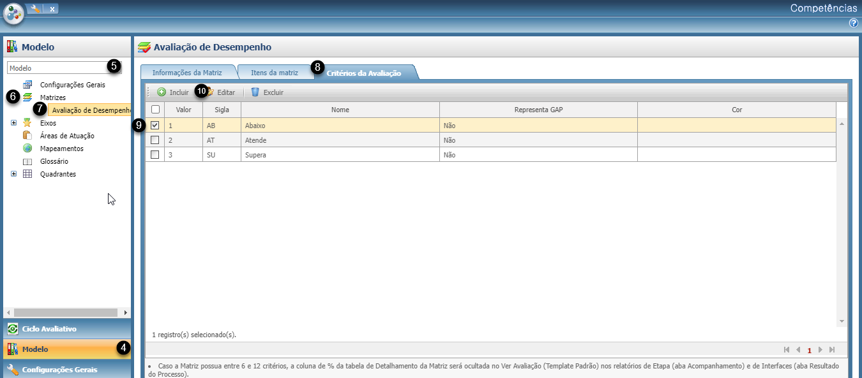862x378 pixels.
Task: Click the Cor cell of Abaixo row
Action: pyautogui.click(x=737, y=126)
